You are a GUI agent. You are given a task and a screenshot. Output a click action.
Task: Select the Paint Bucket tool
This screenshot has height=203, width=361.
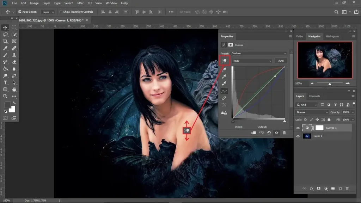pos(5,69)
